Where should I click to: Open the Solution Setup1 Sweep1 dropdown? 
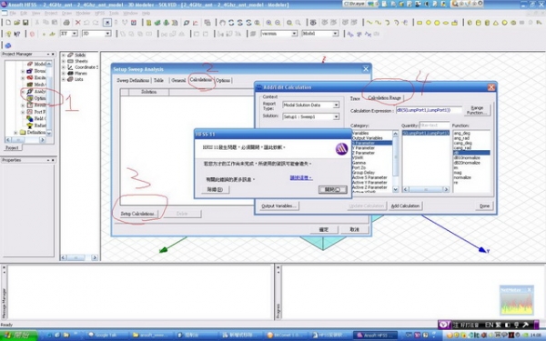[x=310, y=116]
